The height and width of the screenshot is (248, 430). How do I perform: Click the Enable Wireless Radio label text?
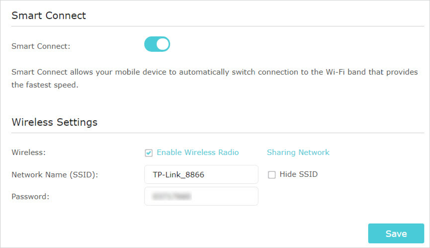click(x=198, y=152)
